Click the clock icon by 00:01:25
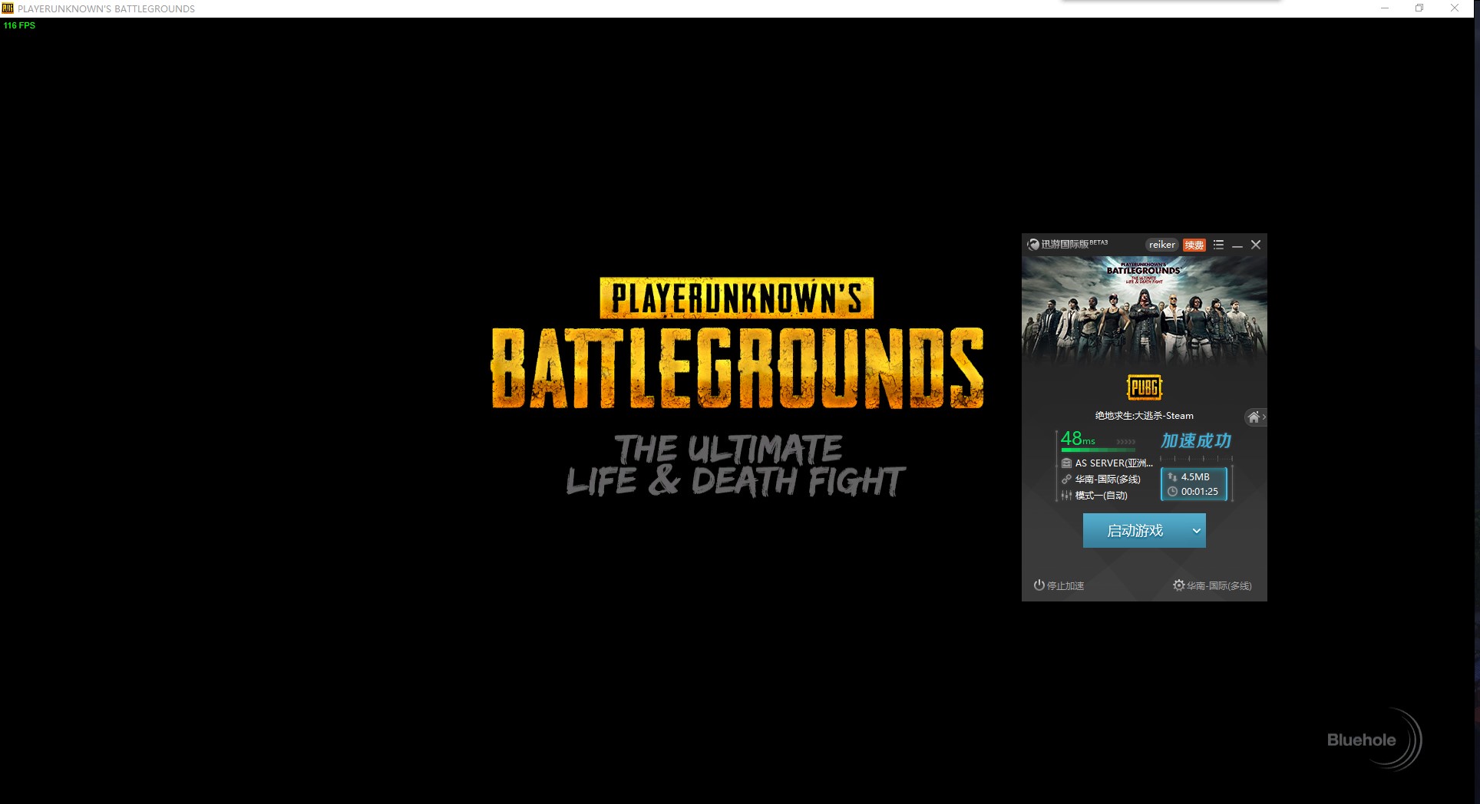The image size is (1480, 804). 1172,492
